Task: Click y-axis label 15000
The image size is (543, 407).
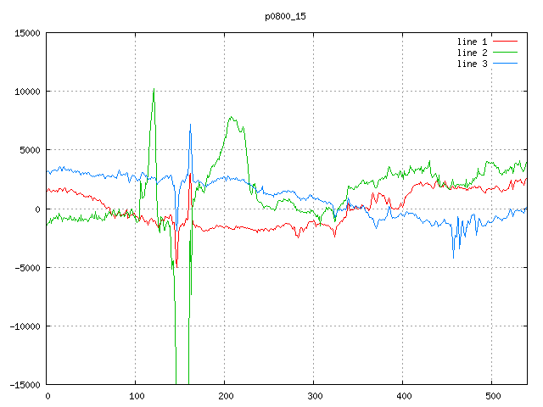Action: (x=27, y=33)
